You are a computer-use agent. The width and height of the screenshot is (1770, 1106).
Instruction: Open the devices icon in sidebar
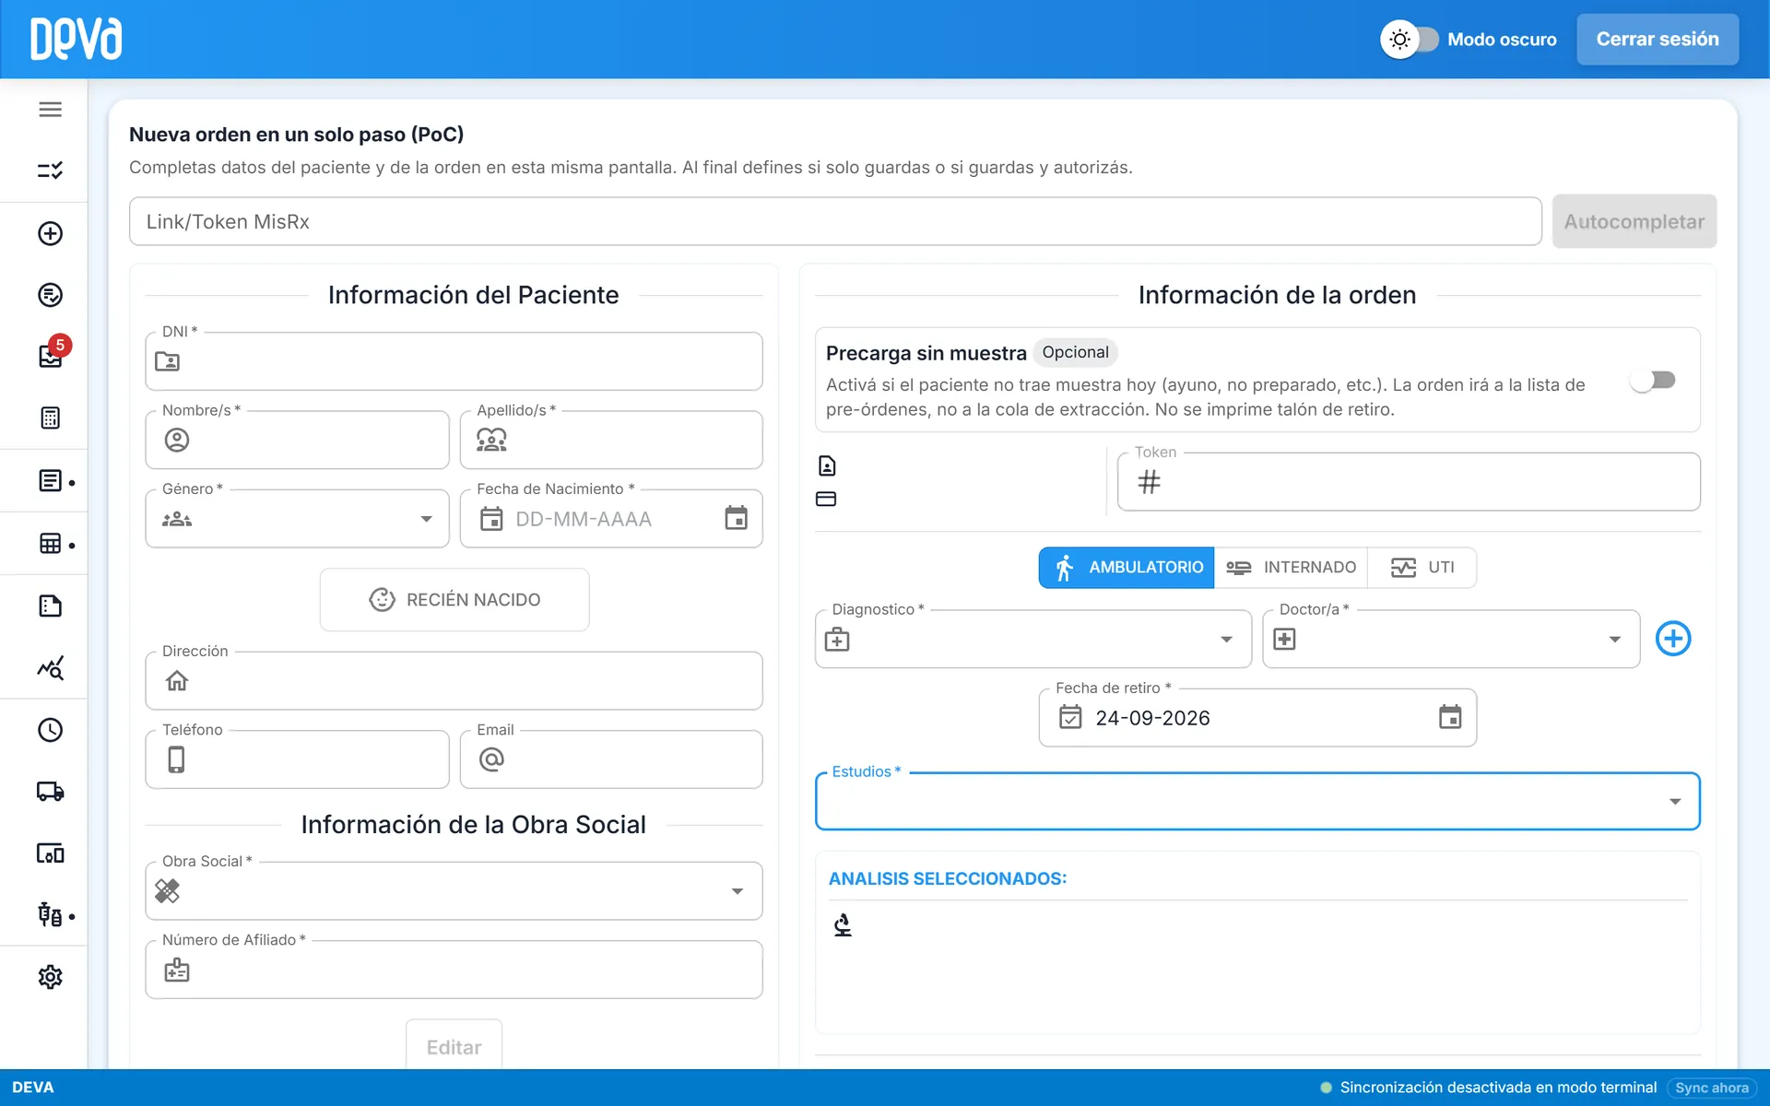tap(51, 853)
